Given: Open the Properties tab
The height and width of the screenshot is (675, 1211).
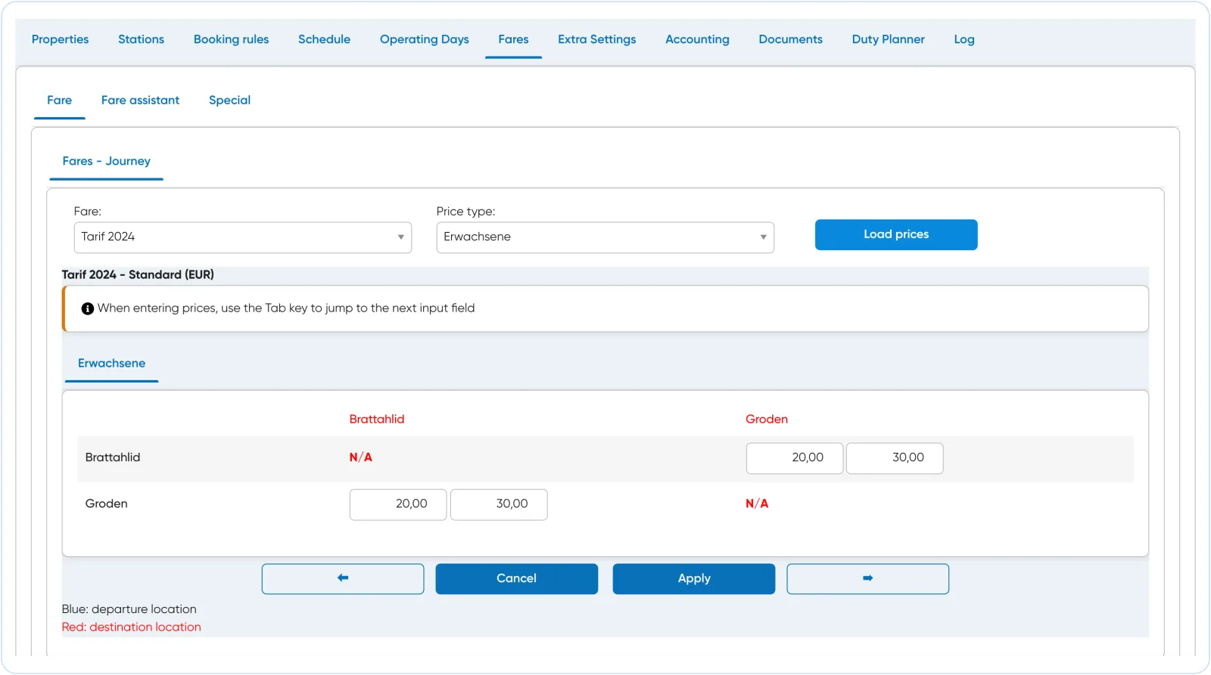Looking at the screenshot, I should point(60,39).
